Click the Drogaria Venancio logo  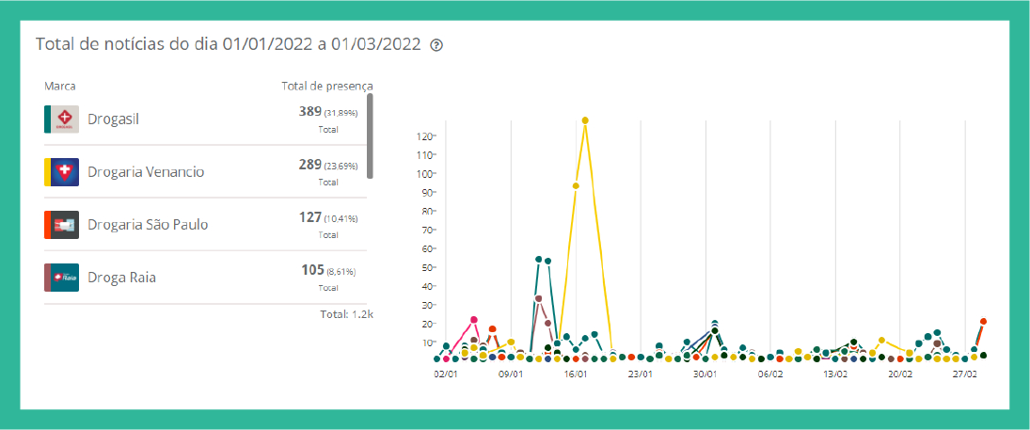click(x=65, y=172)
